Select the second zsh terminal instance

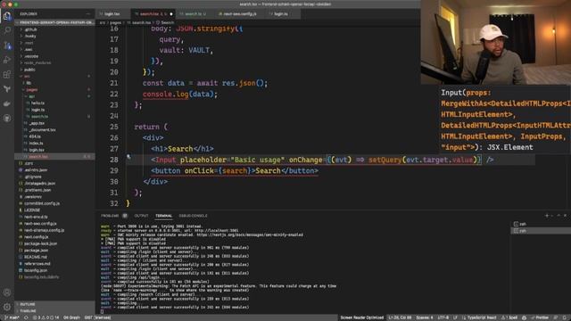[x=541, y=231]
